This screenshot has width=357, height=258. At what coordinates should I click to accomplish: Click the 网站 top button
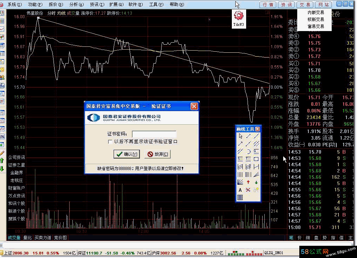tap(323, 5)
